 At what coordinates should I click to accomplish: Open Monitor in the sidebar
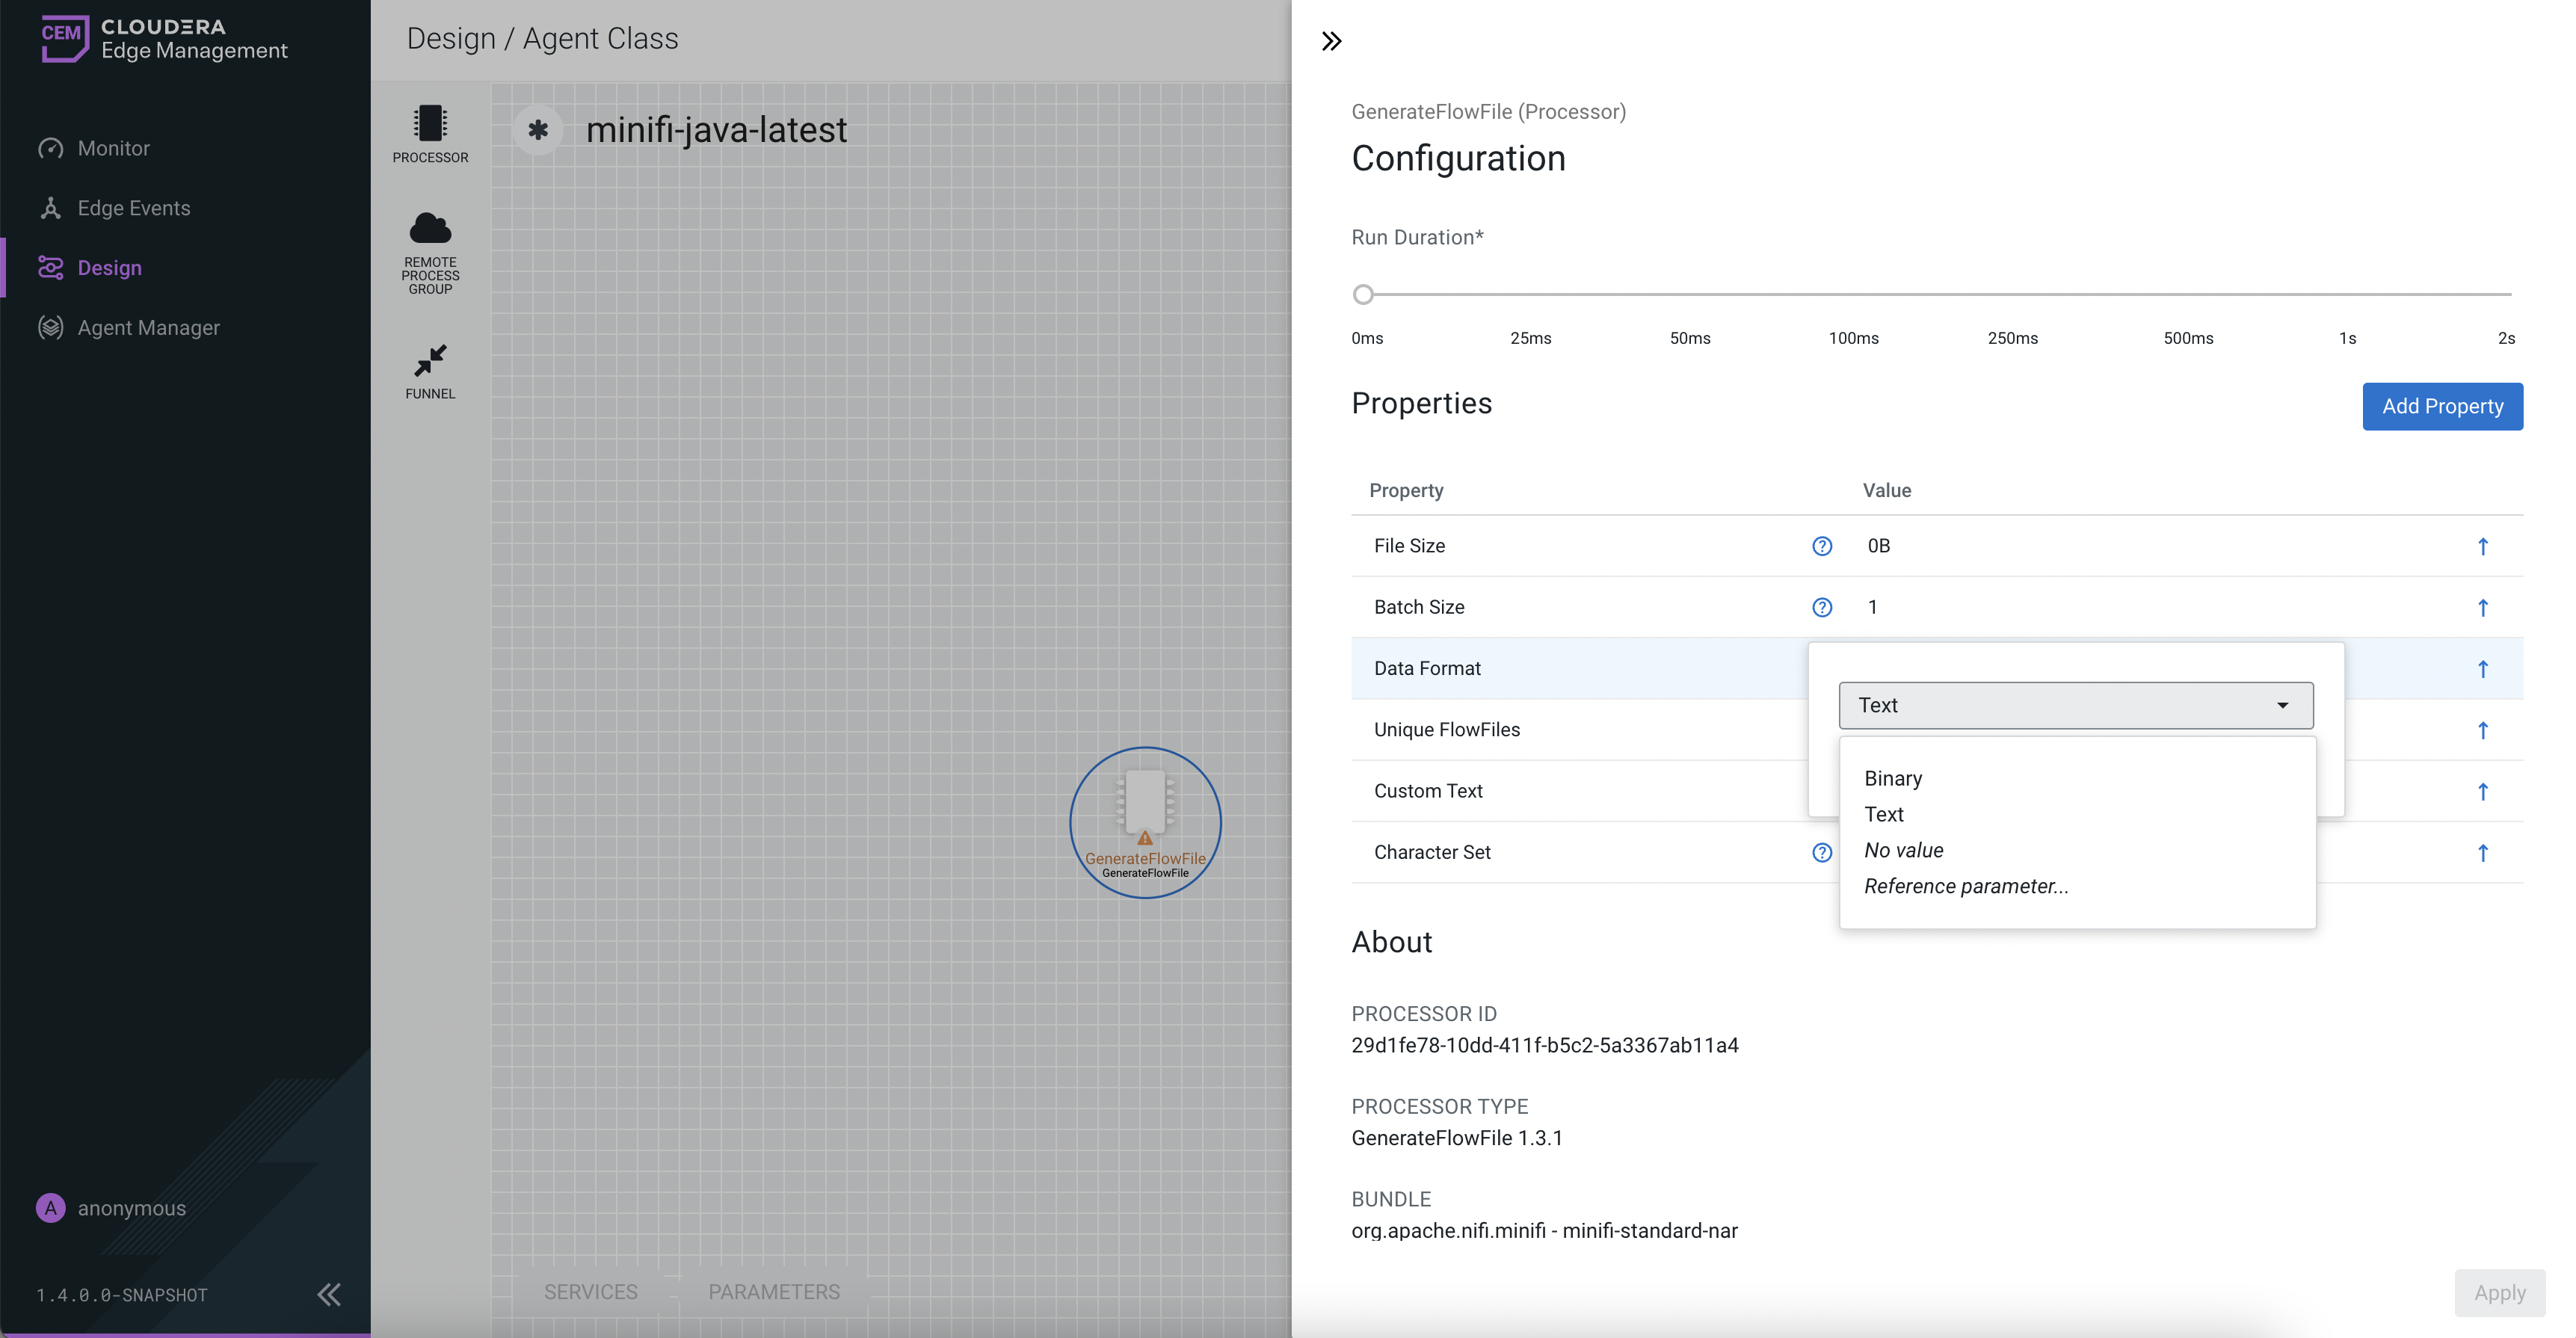tap(114, 148)
